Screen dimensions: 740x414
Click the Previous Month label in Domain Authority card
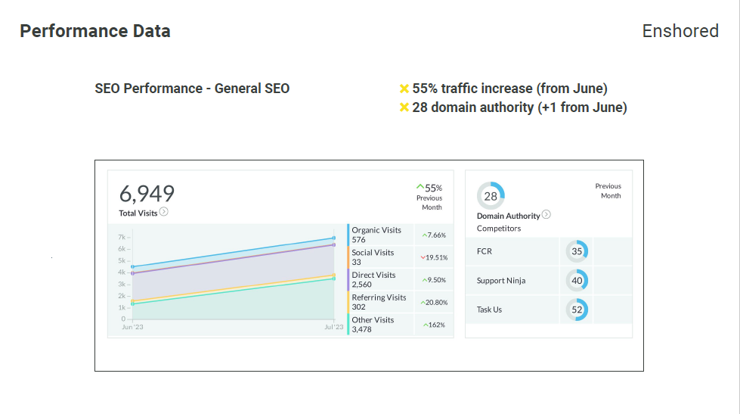tap(608, 191)
